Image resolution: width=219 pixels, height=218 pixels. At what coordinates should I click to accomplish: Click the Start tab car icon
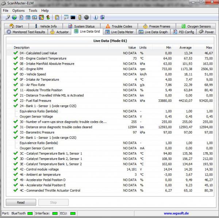(12, 26)
